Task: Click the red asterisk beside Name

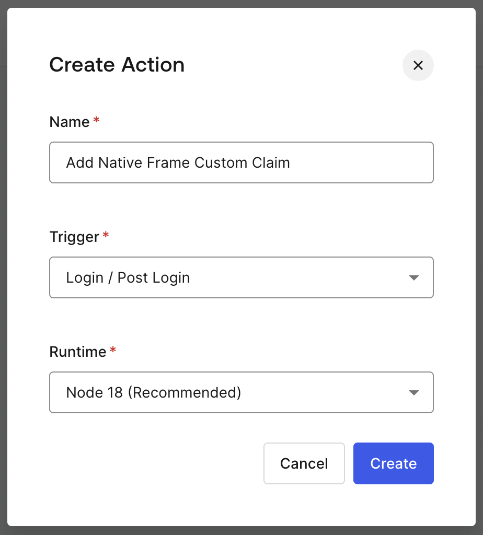Action: (96, 120)
